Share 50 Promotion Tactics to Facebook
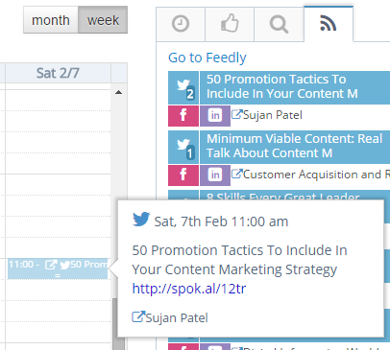Screen dimensions: 390x350 183,116
